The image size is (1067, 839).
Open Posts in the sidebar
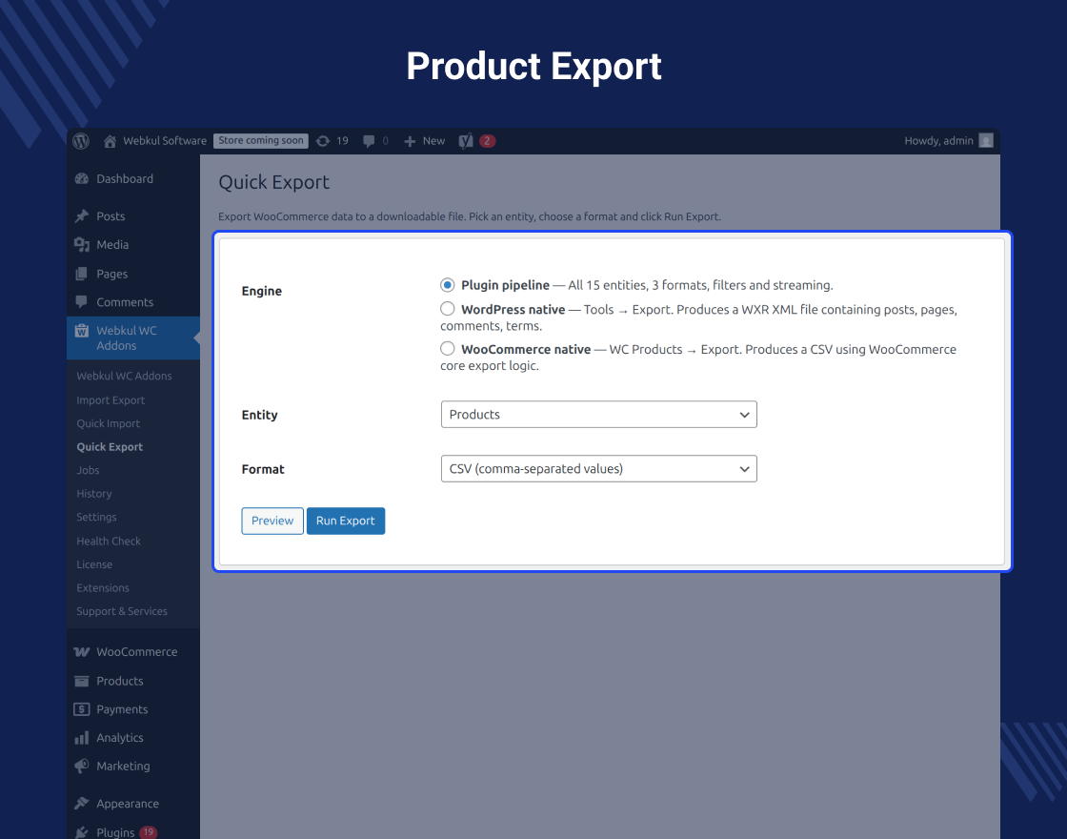[x=111, y=215]
